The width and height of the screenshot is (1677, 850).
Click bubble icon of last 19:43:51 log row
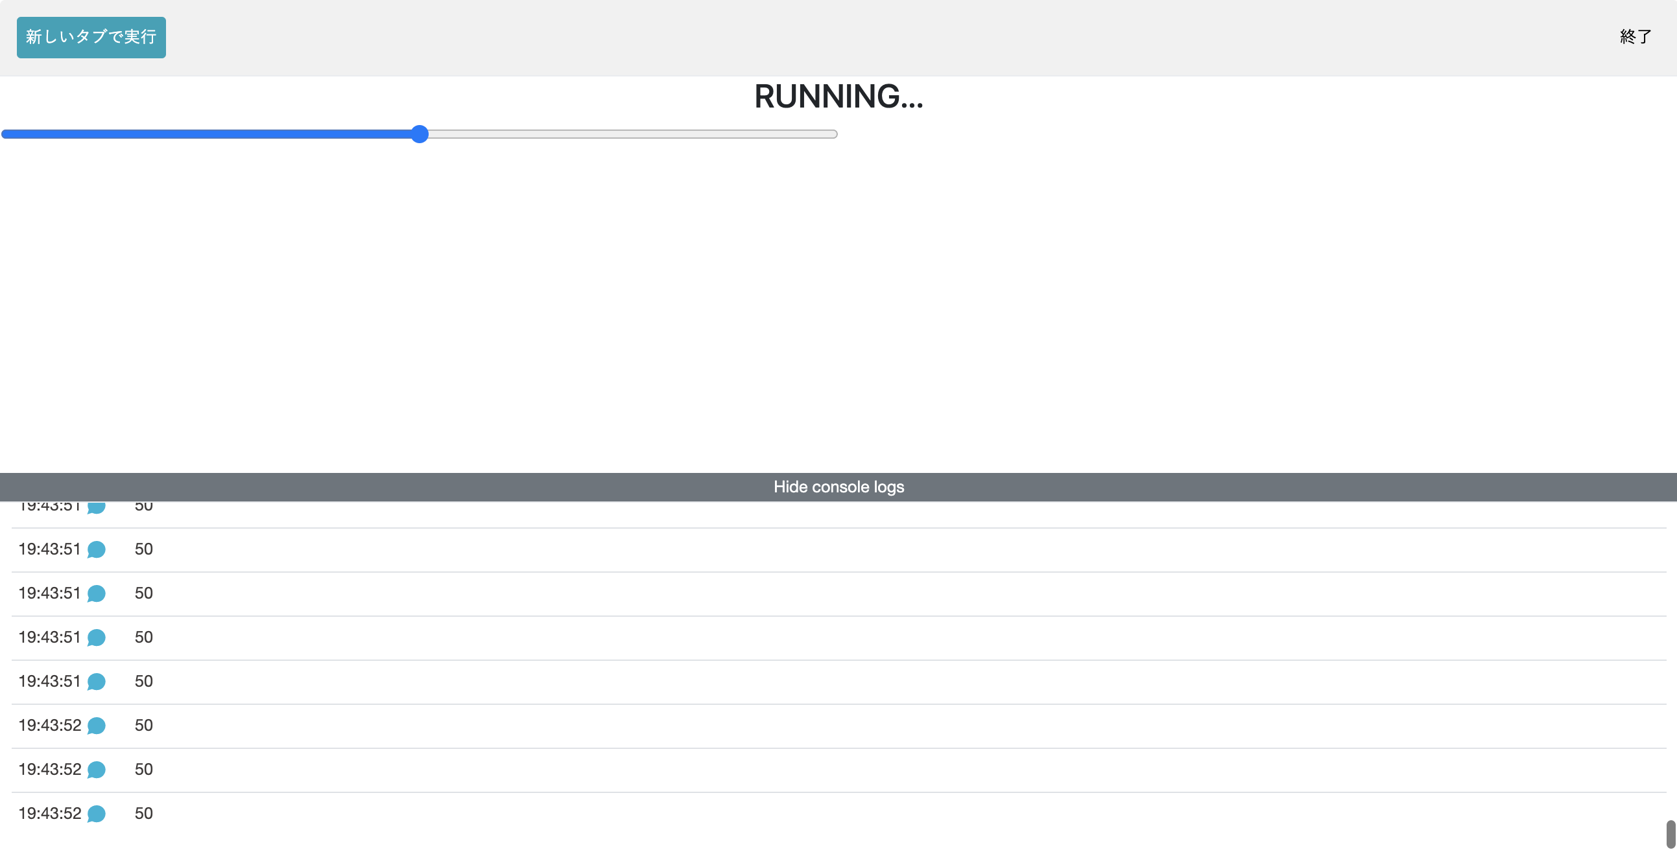97,682
